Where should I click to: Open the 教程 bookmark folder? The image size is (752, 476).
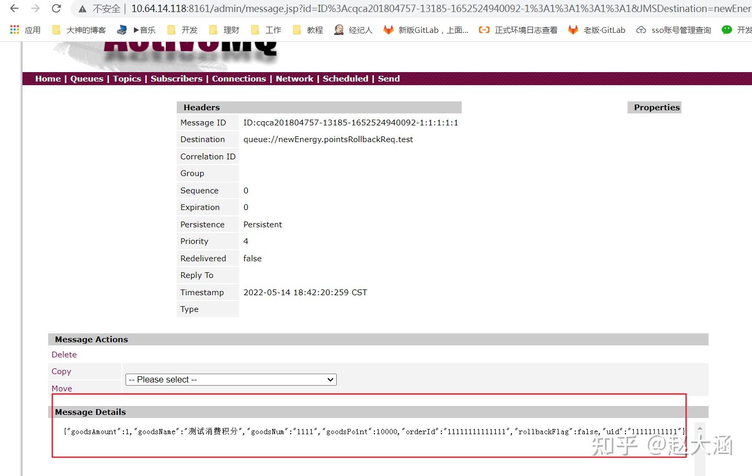tap(307, 30)
